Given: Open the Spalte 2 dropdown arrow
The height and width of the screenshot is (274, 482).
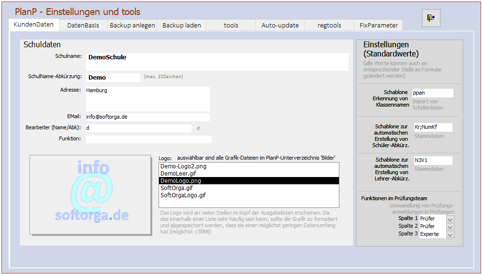Looking at the screenshot, I should coord(450,226).
